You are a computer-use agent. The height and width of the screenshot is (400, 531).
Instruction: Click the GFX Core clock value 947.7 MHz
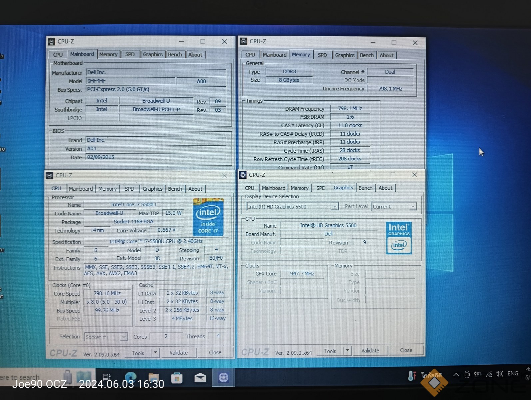tap(302, 274)
